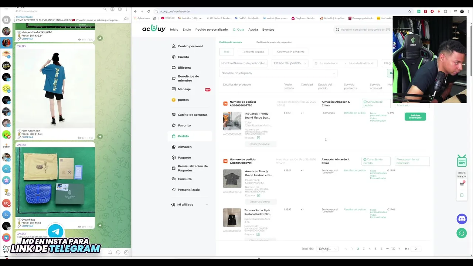Open Inicio in acbuy top menu
The width and height of the screenshot is (473, 266).
(x=174, y=30)
